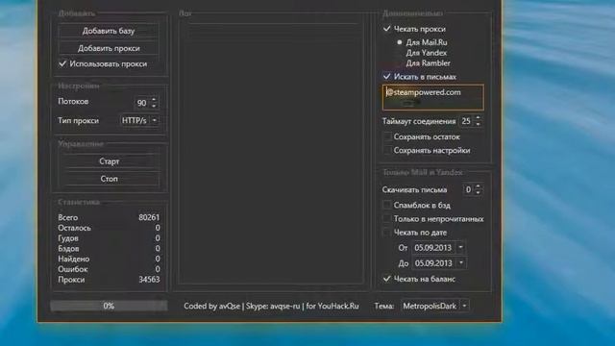Decrease 'Скачивать письма' value with down arrow

click(x=478, y=192)
